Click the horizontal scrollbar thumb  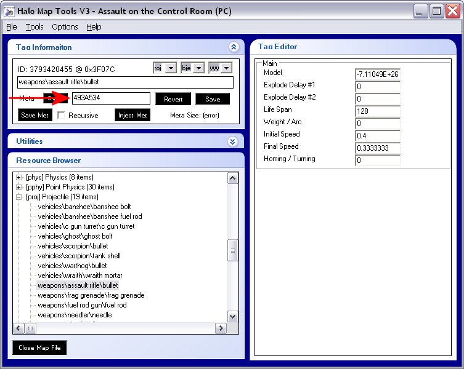[30, 328]
